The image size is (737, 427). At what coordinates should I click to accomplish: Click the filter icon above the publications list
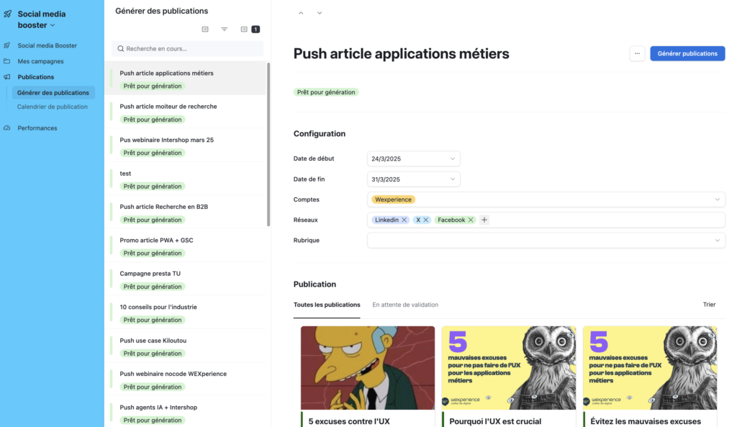tap(225, 30)
